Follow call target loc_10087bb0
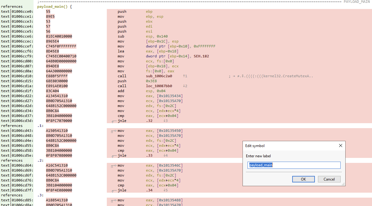The height and width of the screenshot is (206, 372). [x=159, y=86]
